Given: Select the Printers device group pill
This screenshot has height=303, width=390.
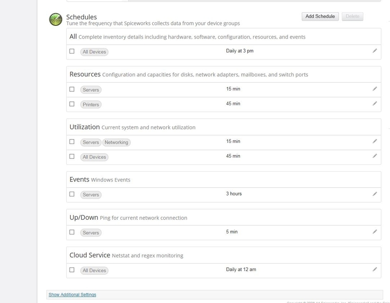Looking at the screenshot, I should click(x=90, y=104).
